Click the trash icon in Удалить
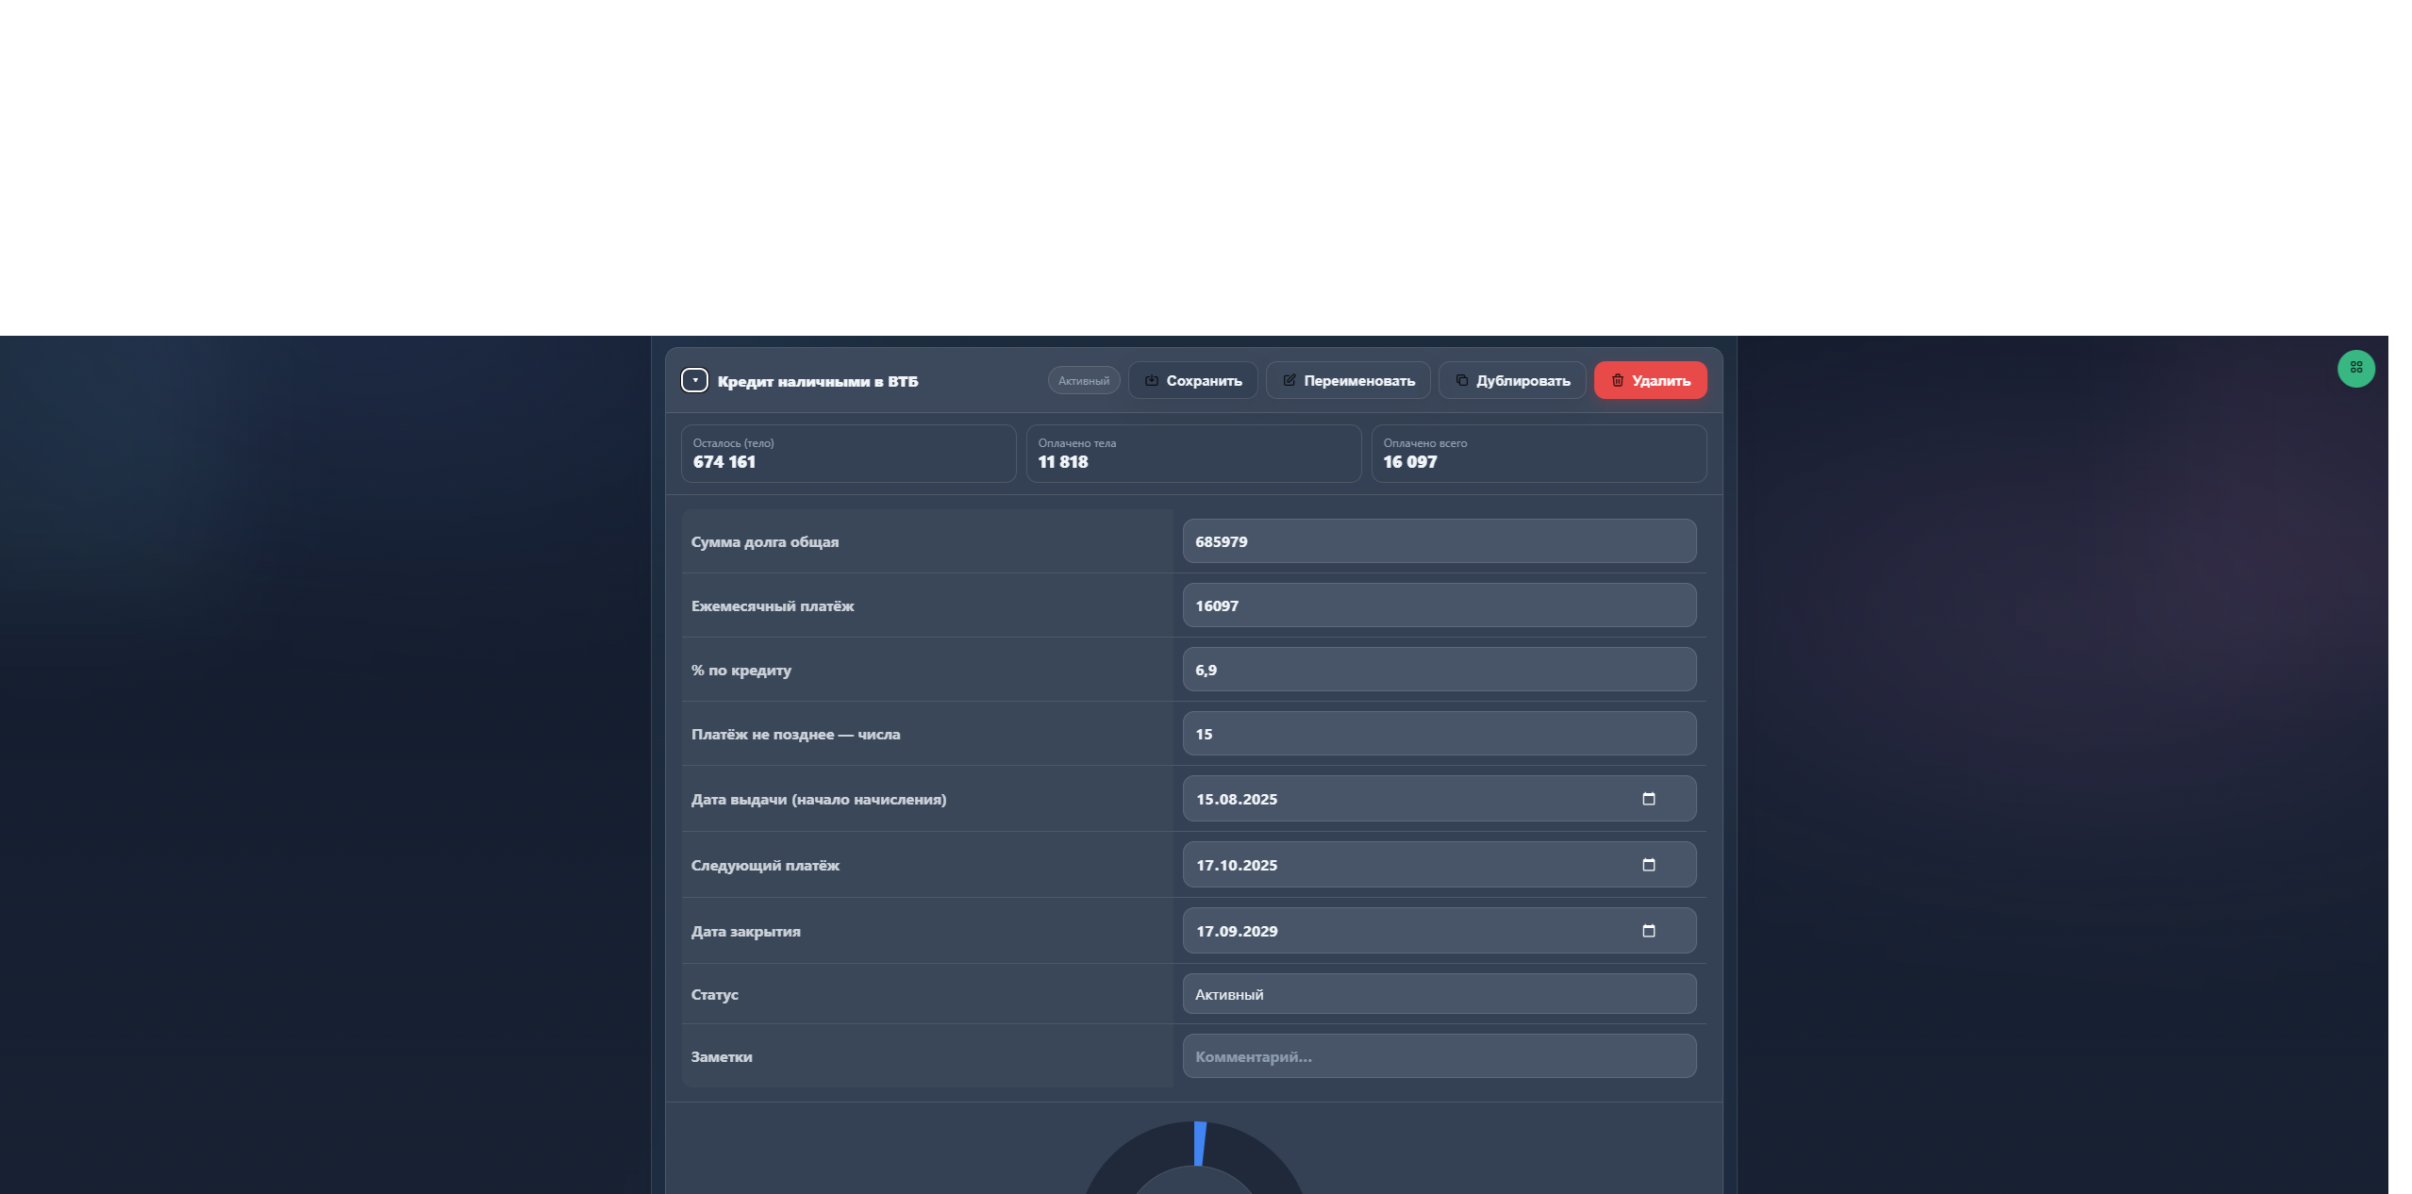Screen dimensions: 2412x1194 click(x=1617, y=380)
